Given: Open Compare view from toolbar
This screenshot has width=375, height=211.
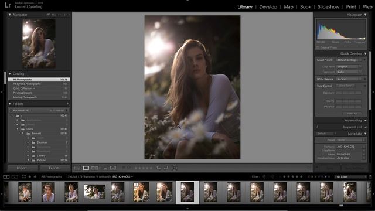Looking at the screenshot, I should (95, 168).
